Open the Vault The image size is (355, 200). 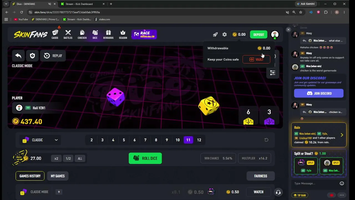(x=256, y=59)
